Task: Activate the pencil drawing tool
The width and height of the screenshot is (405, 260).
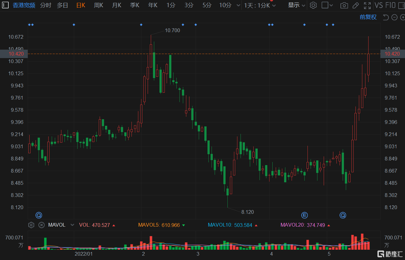Action: pyautogui.click(x=355, y=5)
